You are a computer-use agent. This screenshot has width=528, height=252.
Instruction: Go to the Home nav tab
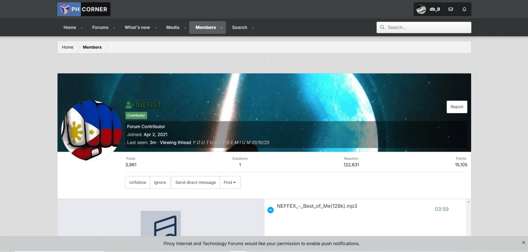70,27
